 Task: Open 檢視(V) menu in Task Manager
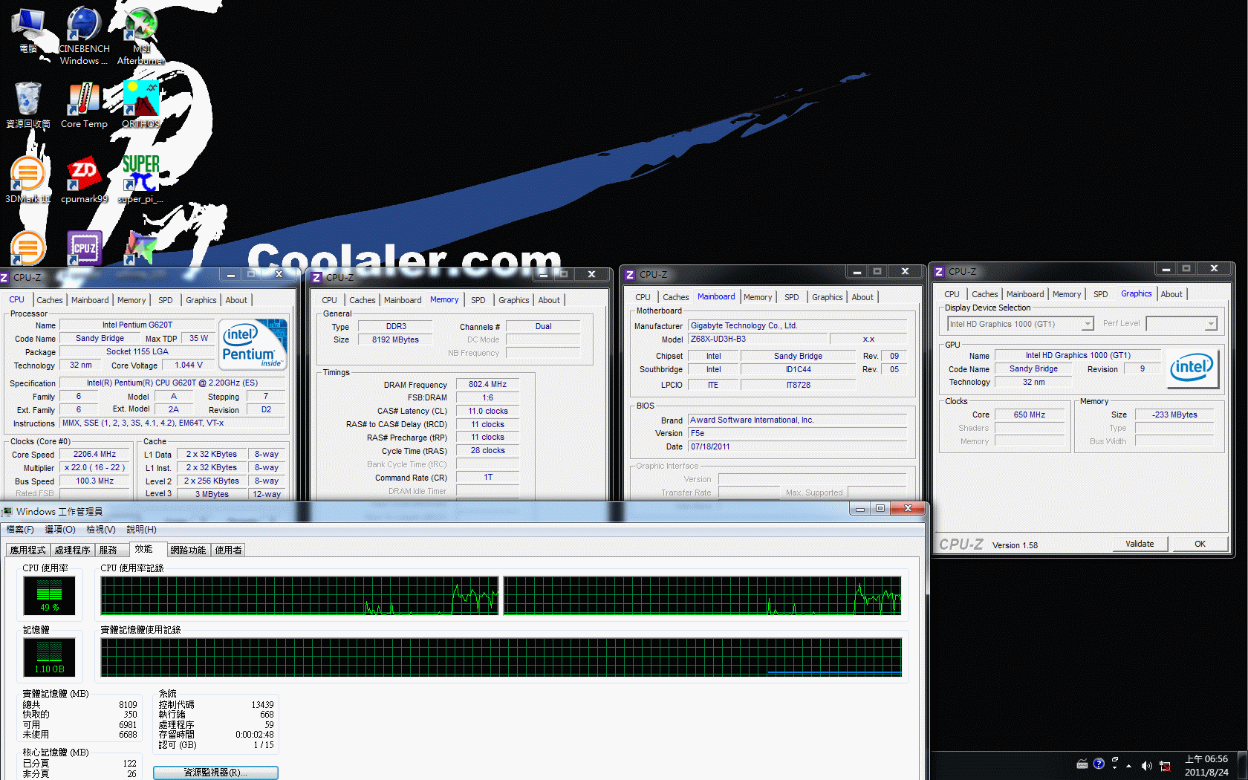pos(101,530)
